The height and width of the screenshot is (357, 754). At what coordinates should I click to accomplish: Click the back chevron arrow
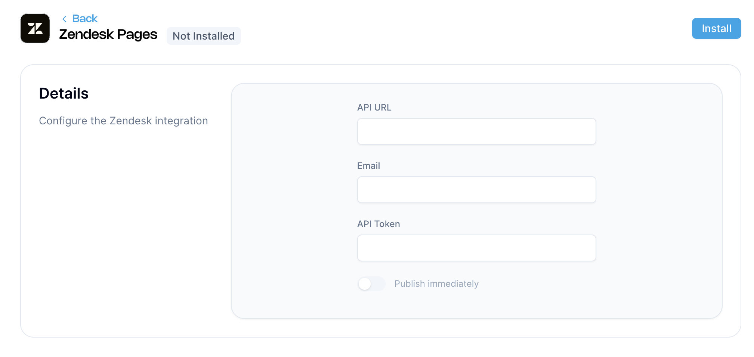(x=64, y=19)
